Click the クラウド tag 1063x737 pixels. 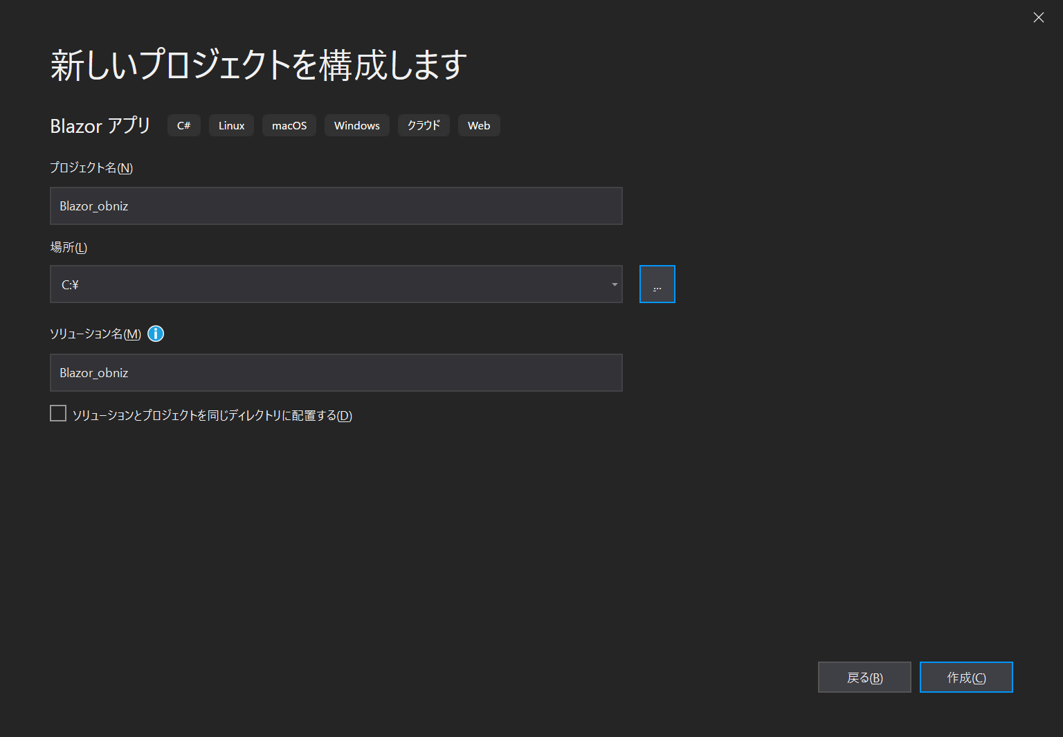coord(424,125)
